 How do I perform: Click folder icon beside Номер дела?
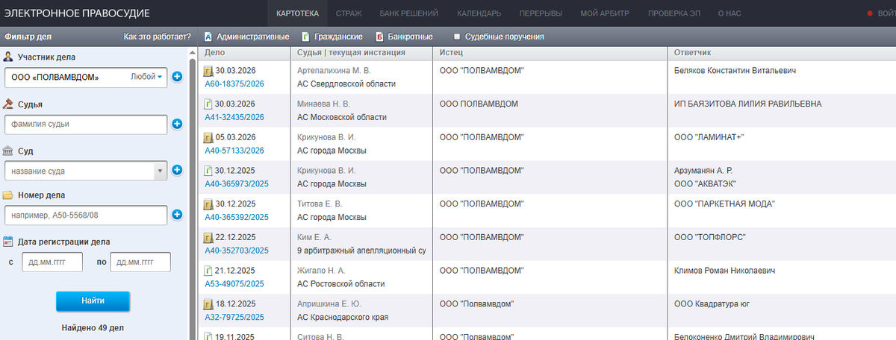pos(8,195)
